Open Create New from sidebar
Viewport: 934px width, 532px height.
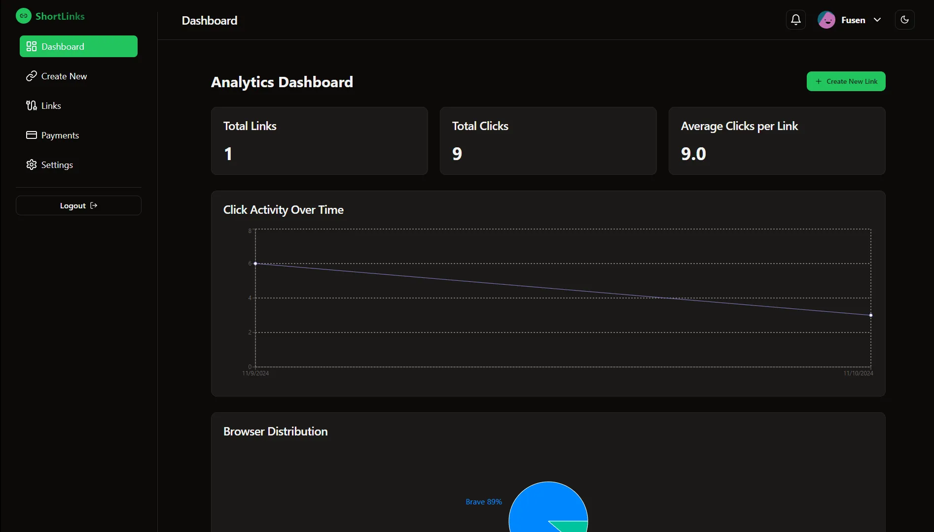click(x=78, y=76)
